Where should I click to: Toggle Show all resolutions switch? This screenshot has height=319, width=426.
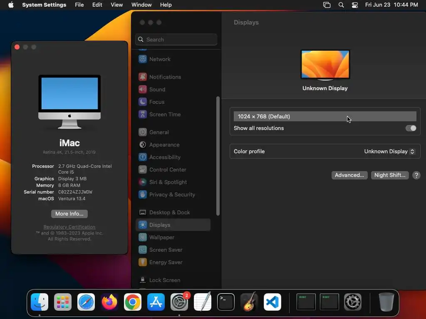411,128
